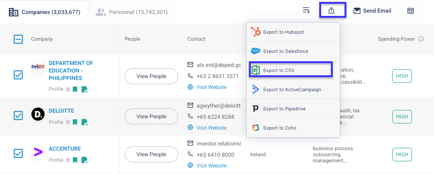Click bookmark icon in Department of Education row
The width and height of the screenshot is (435, 174).
75,89
